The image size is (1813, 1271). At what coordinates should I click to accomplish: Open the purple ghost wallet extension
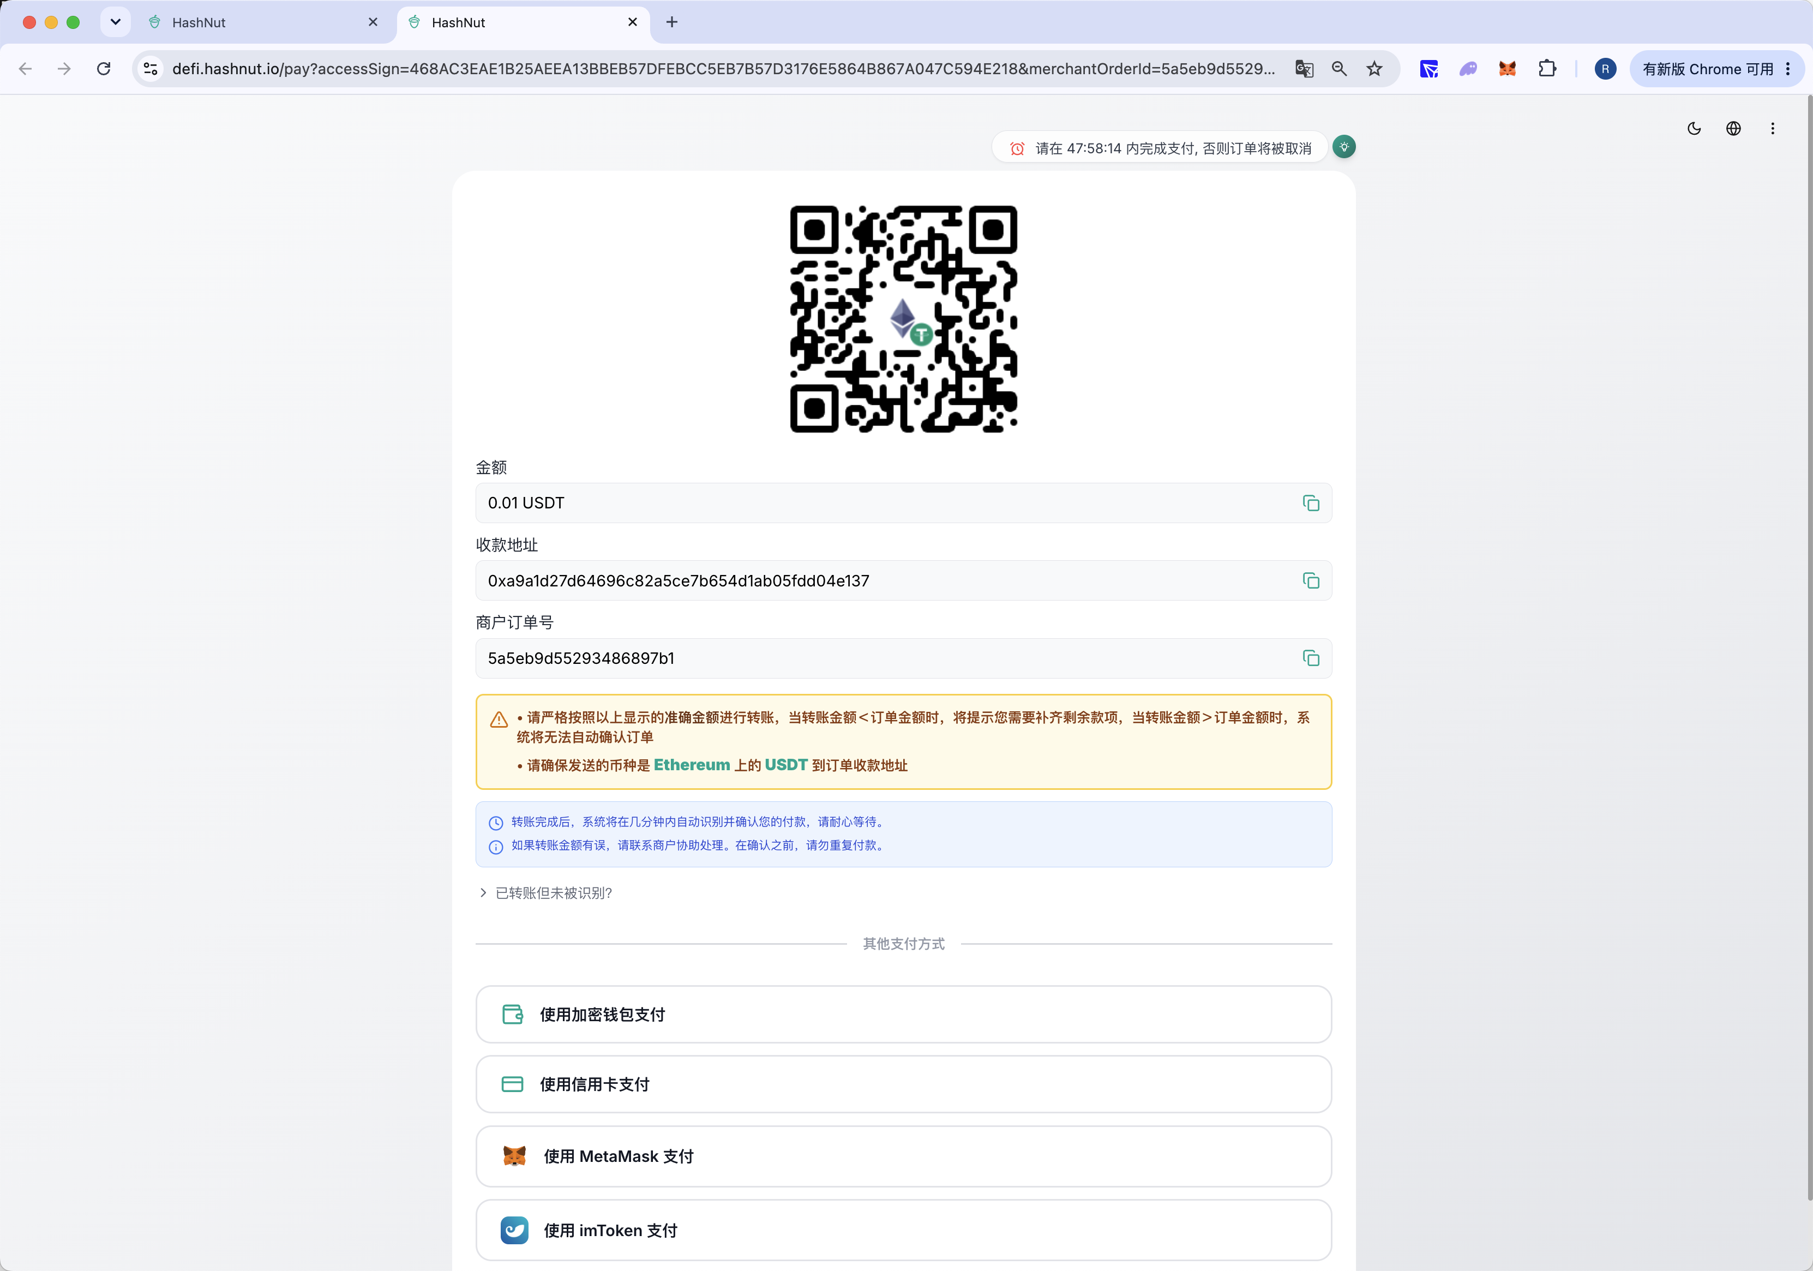pos(1468,69)
